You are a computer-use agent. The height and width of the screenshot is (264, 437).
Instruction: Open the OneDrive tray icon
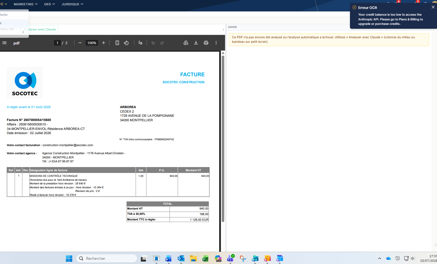[x=388, y=258]
